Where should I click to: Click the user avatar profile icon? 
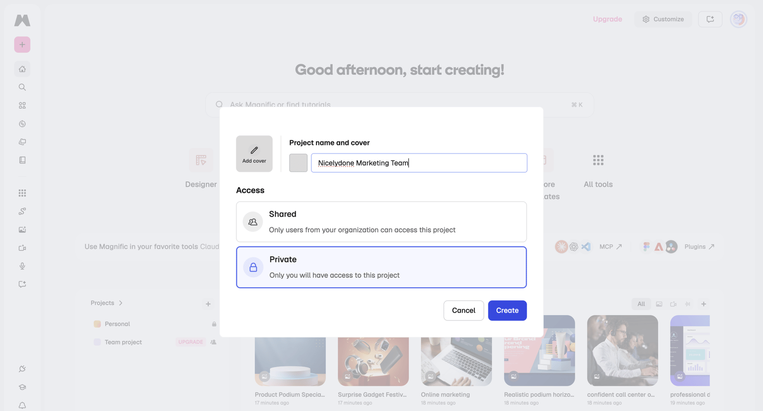pos(738,19)
